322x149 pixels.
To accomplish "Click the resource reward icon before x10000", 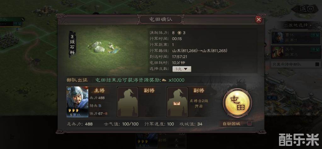I will pos(164,80).
